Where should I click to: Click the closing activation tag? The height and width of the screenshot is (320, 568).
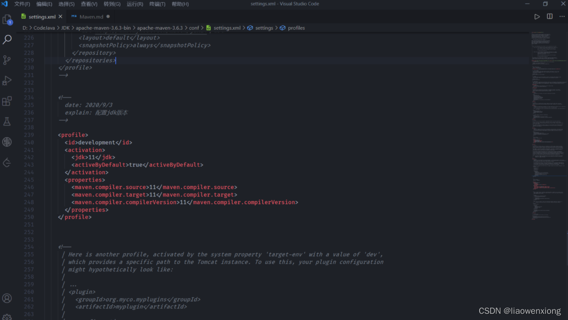coord(87,172)
